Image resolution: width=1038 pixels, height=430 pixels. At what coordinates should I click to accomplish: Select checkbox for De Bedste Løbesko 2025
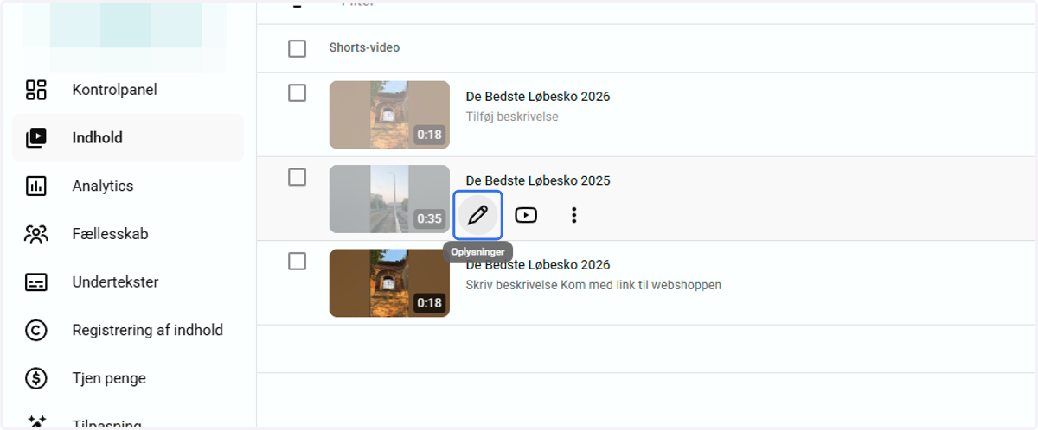tap(297, 177)
